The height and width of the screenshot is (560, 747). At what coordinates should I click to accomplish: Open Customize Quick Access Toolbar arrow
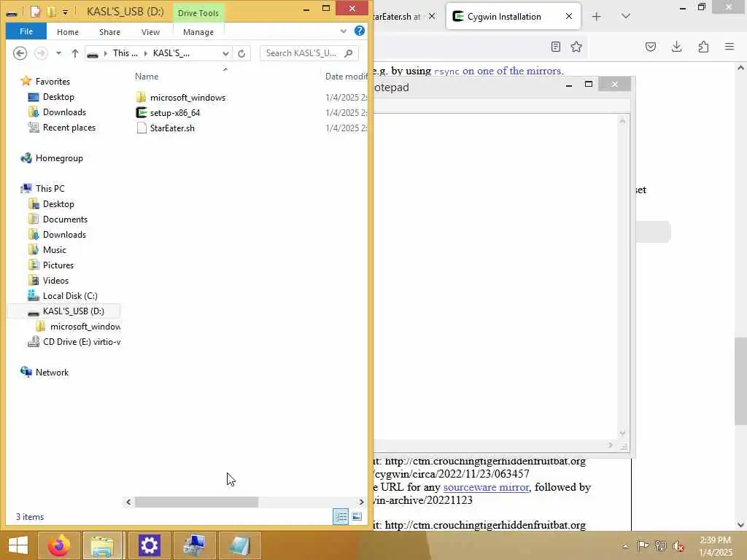[x=65, y=12]
